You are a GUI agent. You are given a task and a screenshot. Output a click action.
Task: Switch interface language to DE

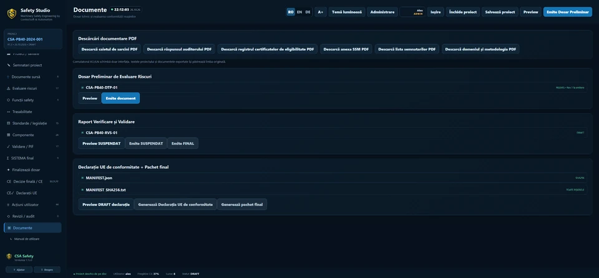tap(308, 12)
